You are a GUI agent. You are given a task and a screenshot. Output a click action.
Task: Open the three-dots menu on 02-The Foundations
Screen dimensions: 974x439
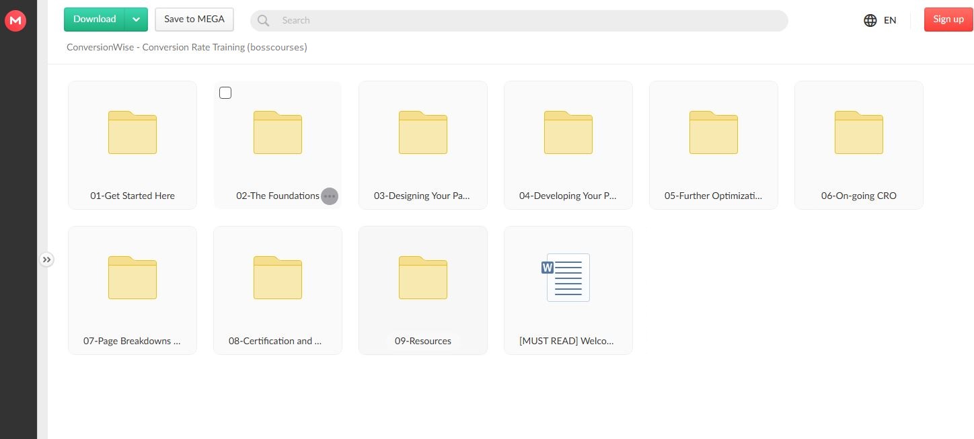point(329,196)
